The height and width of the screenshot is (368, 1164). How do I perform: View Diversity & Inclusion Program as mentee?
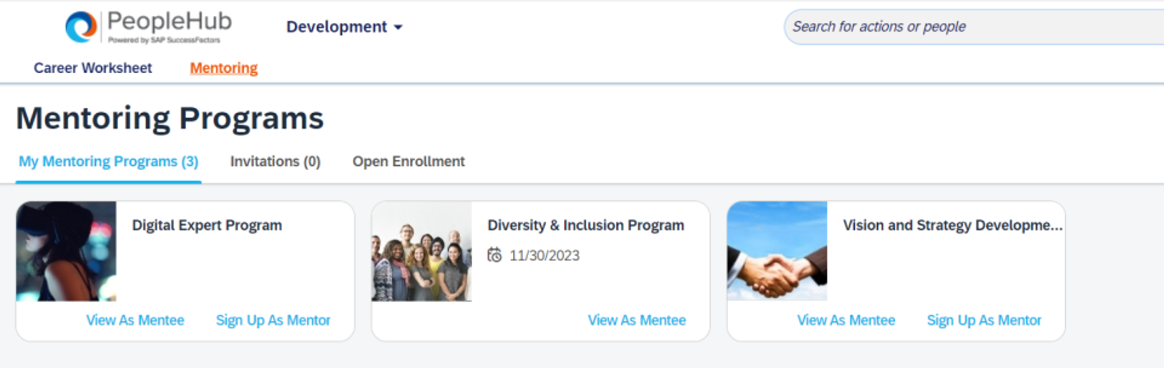pos(637,320)
